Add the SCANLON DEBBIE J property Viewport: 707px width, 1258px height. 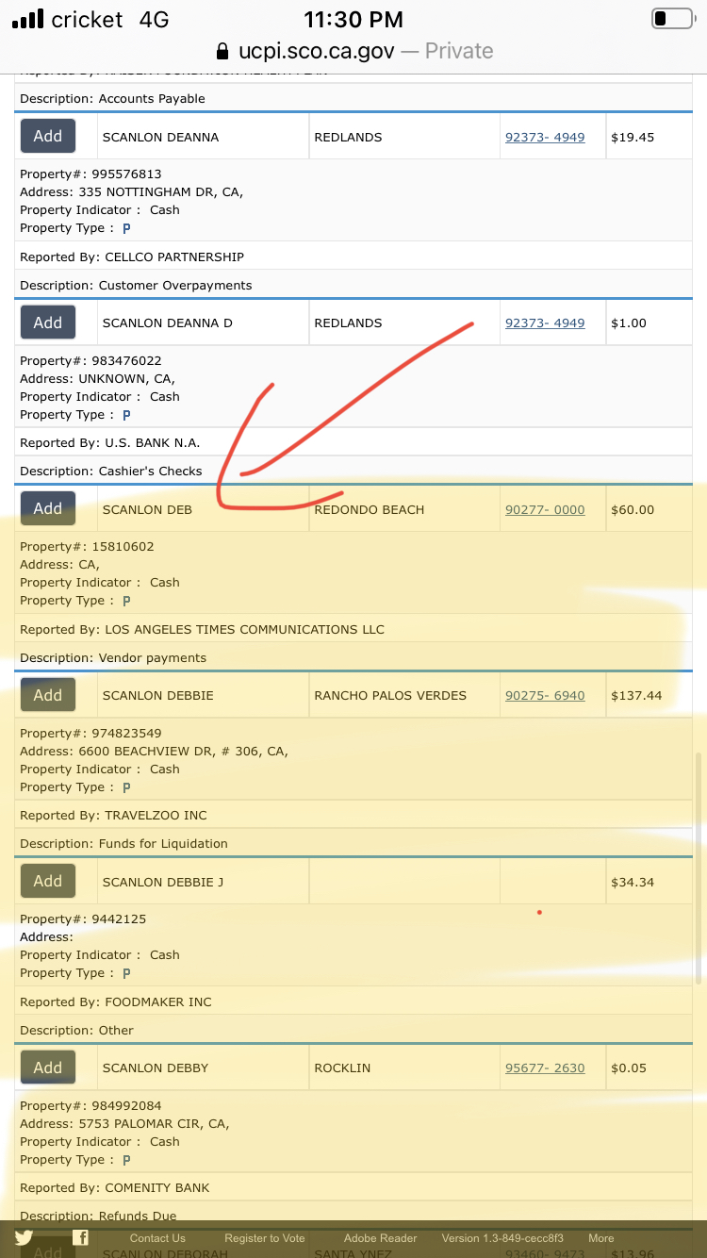point(48,881)
